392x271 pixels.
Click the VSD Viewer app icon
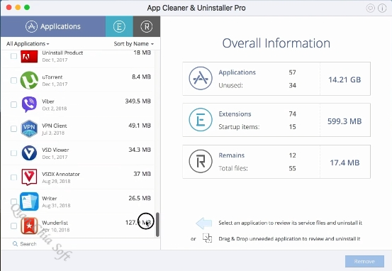coord(29,153)
